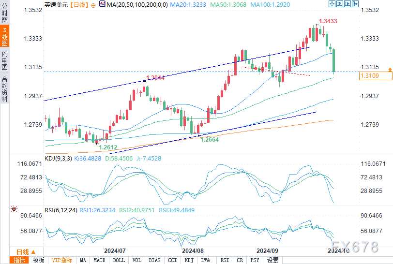
Task: Click the RSI(6,12,24) parameters label
Action: pyautogui.click(x=61, y=210)
